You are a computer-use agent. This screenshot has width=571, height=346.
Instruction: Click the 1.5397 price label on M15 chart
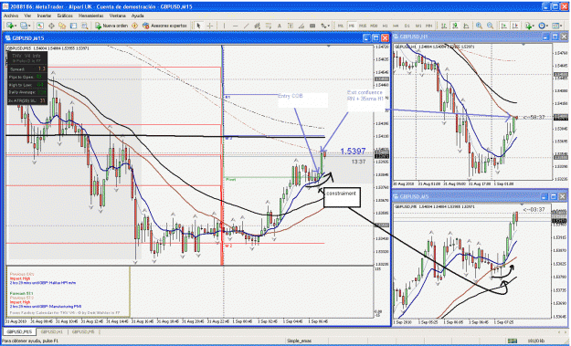pos(353,151)
